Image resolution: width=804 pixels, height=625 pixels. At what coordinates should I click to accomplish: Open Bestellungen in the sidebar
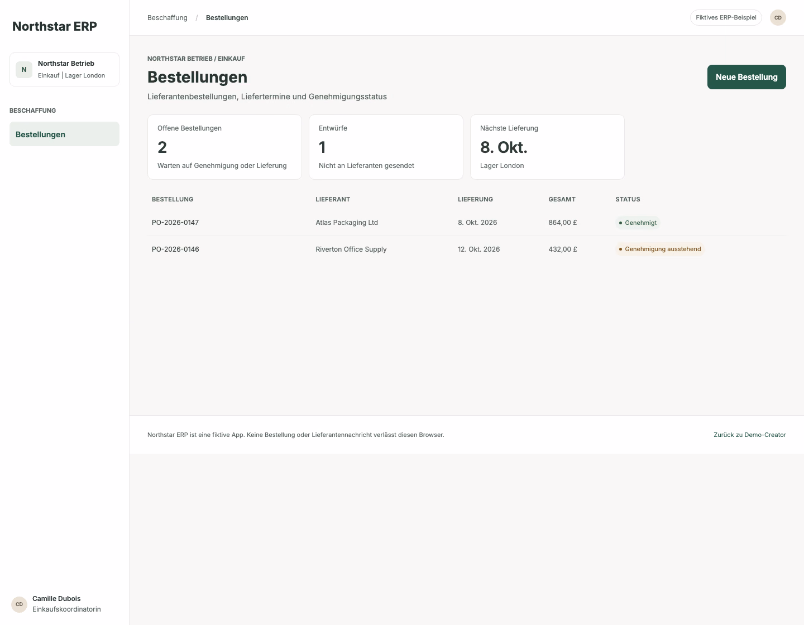(64, 134)
